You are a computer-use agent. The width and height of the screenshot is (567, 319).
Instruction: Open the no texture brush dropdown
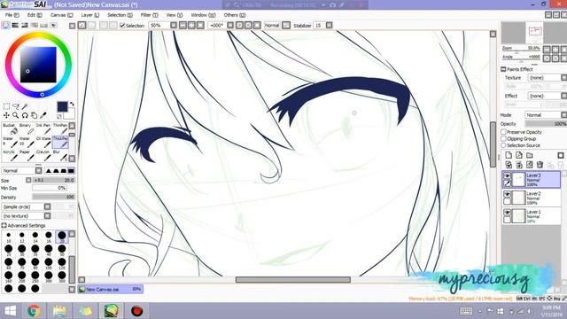(26, 216)
